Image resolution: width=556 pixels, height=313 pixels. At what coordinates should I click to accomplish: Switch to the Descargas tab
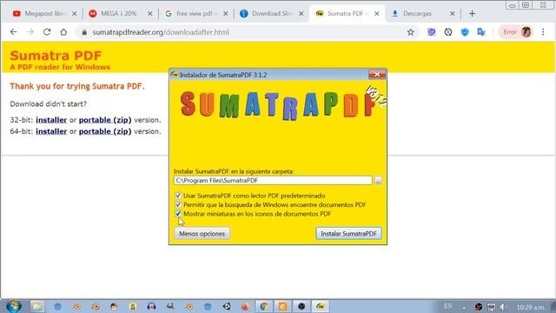pos(417,14)
